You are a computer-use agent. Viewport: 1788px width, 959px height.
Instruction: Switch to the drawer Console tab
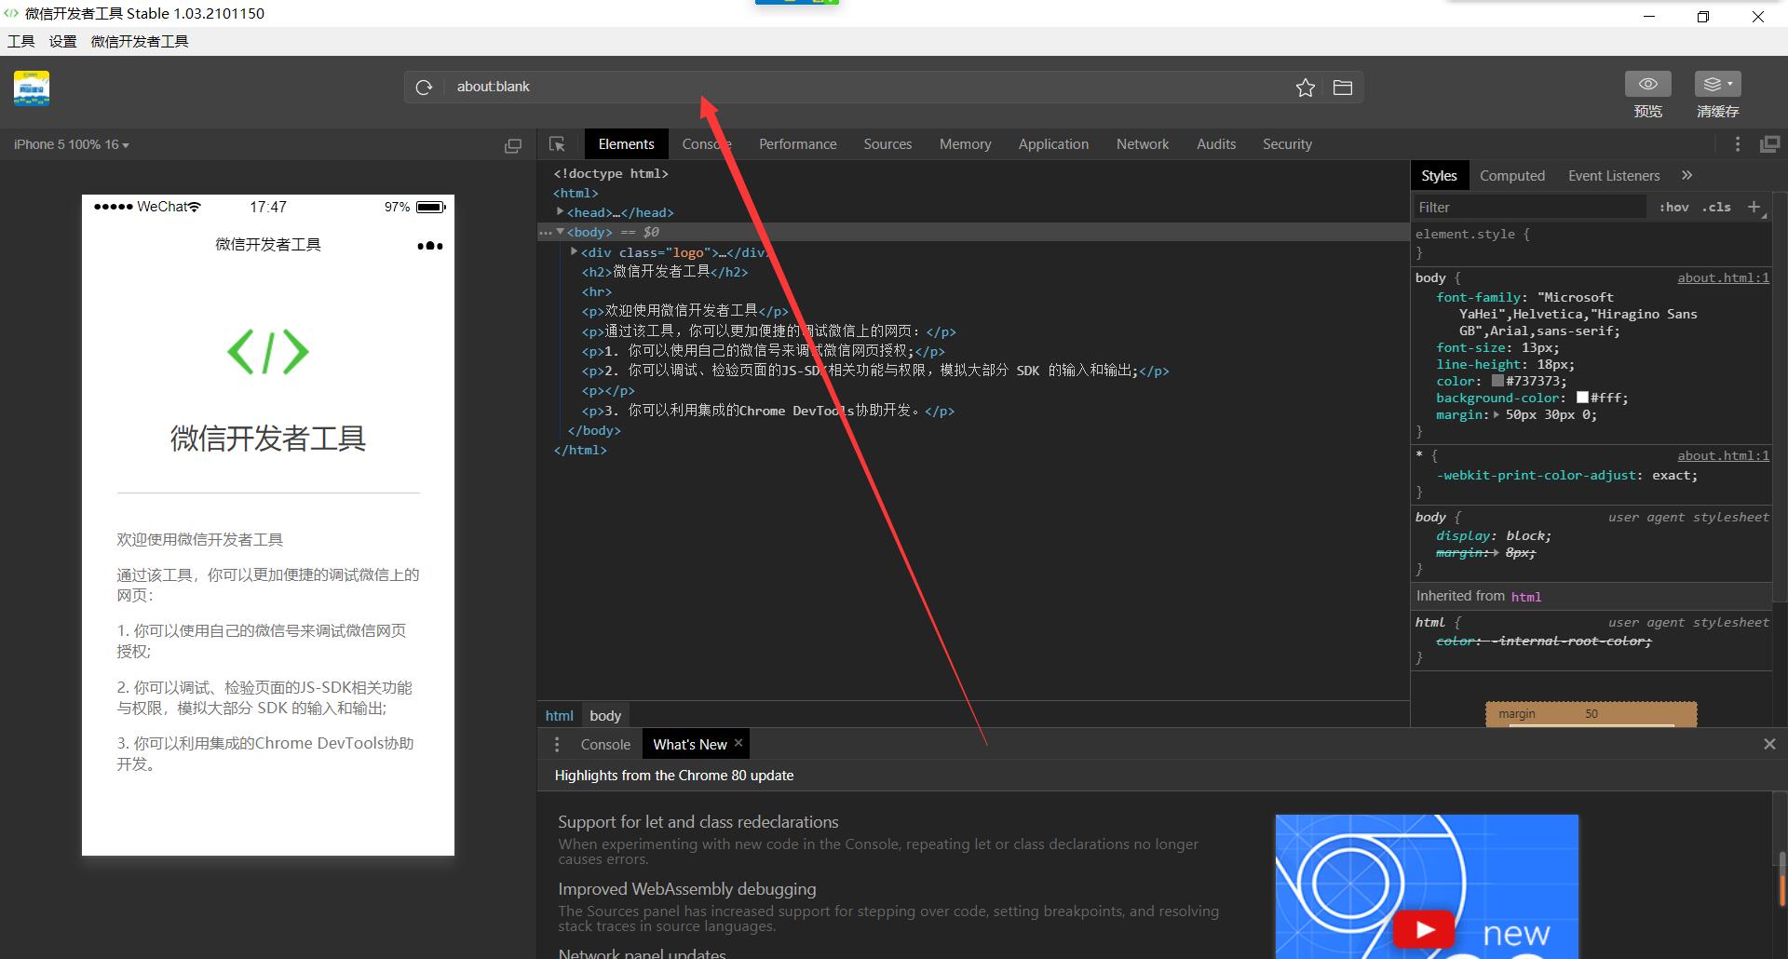(605, 745)
